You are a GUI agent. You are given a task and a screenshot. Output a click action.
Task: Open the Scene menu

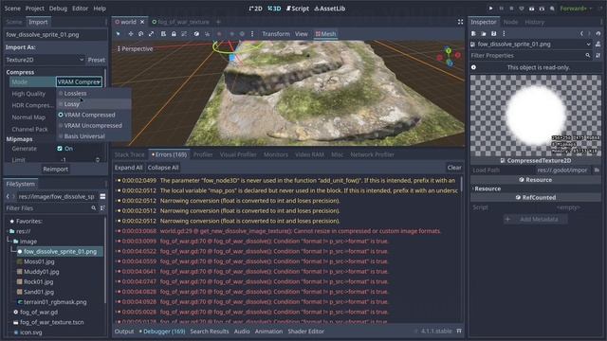click(x=12, y=9)
